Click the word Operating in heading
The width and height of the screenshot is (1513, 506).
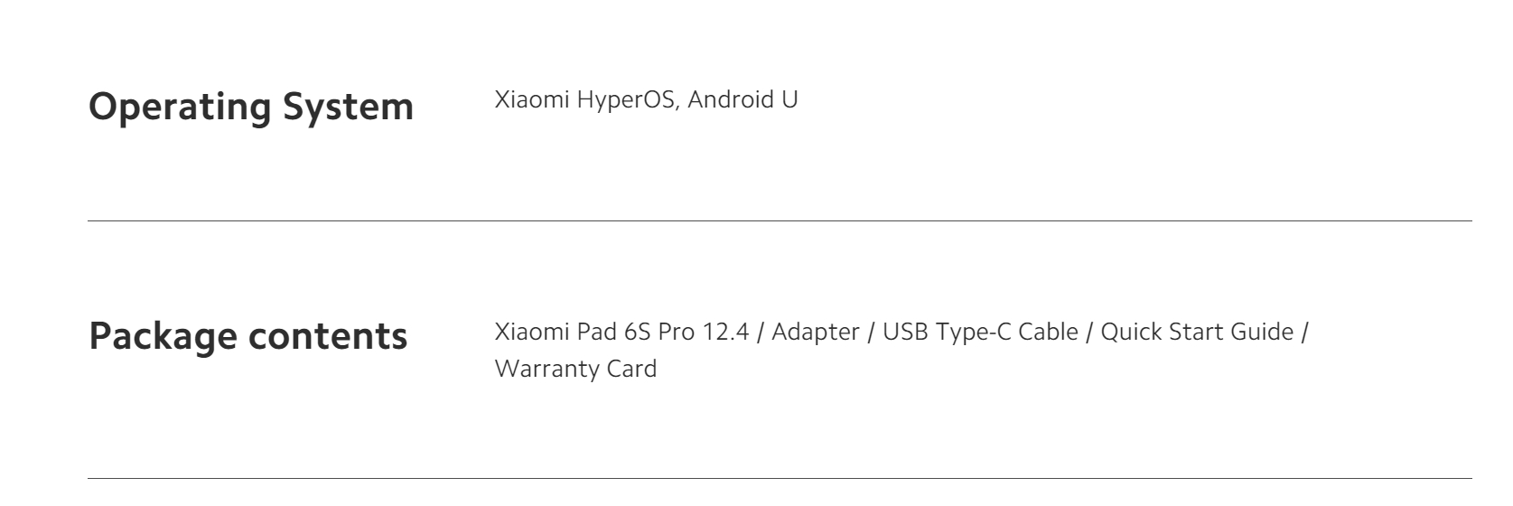(180, 107)
